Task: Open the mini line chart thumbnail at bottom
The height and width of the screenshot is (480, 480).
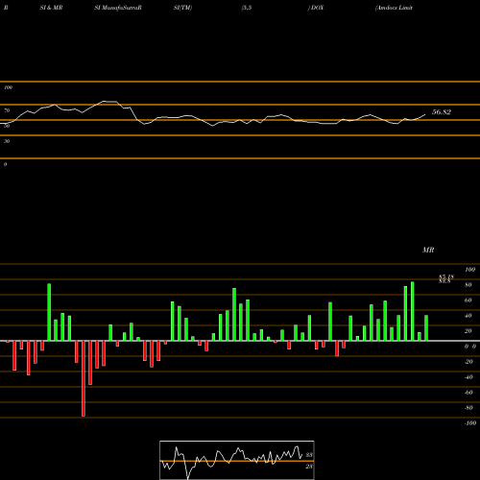Action: [237, 460]
